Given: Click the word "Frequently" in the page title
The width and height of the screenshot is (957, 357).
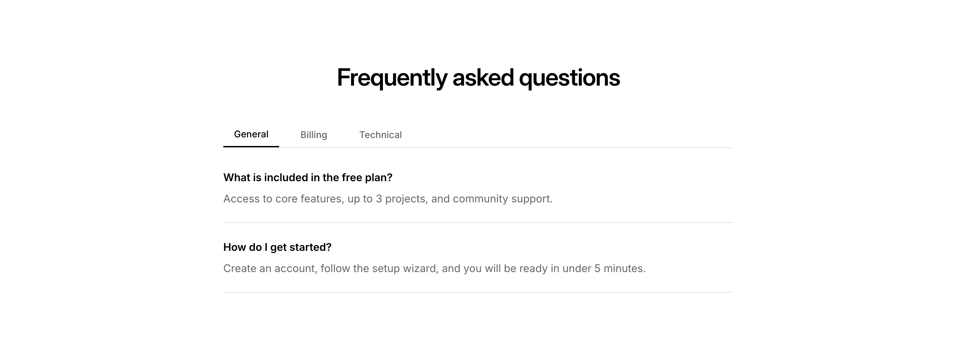Looking at the screenshot, I should click(391, 78).
